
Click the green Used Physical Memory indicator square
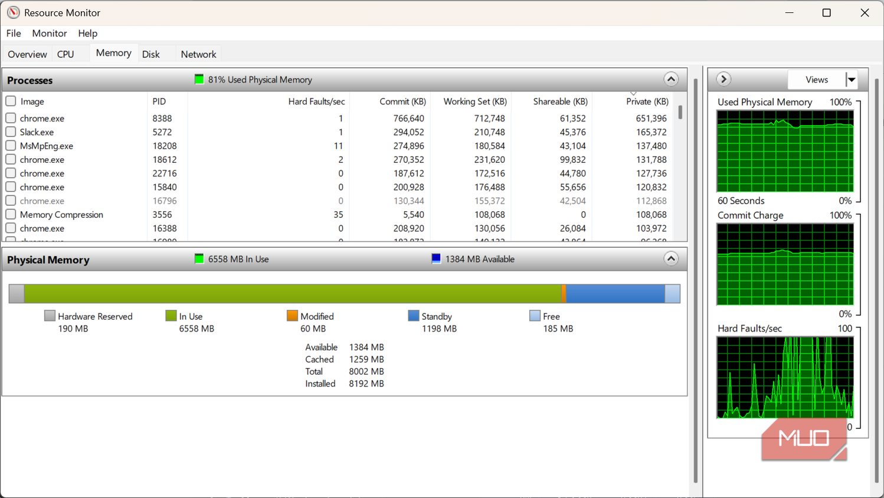click(199, 79)
